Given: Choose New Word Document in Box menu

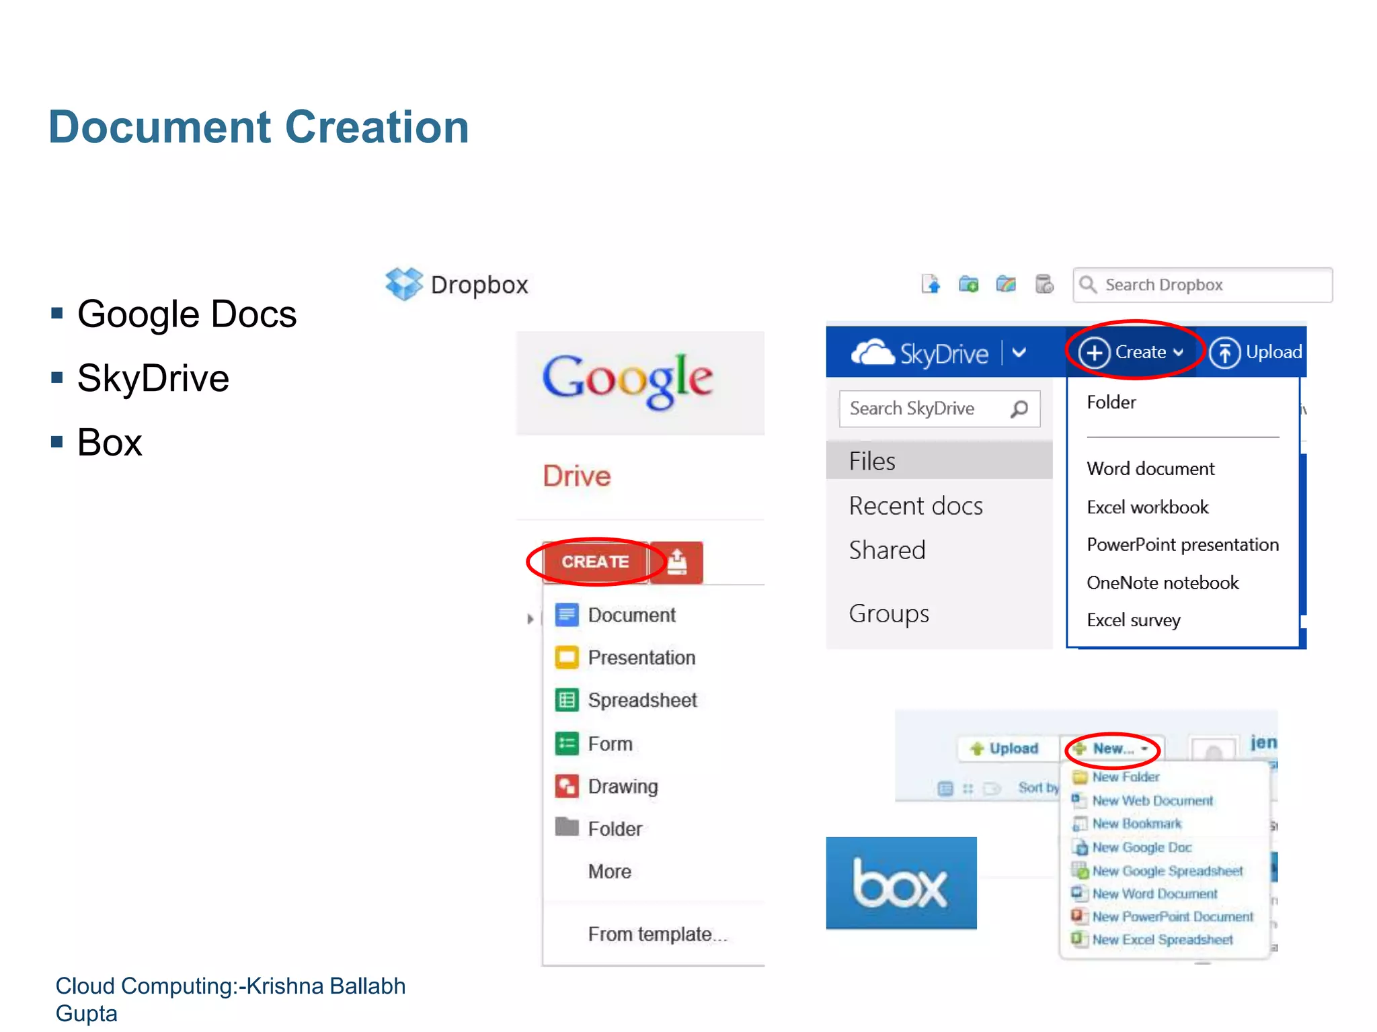Looking at the screenshot, I should pyautogui.click(x=1154, y=894).
